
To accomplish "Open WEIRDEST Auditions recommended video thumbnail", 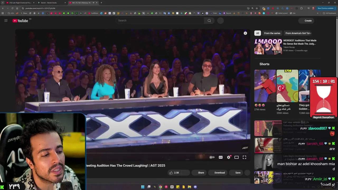I will tap(268, 46).
